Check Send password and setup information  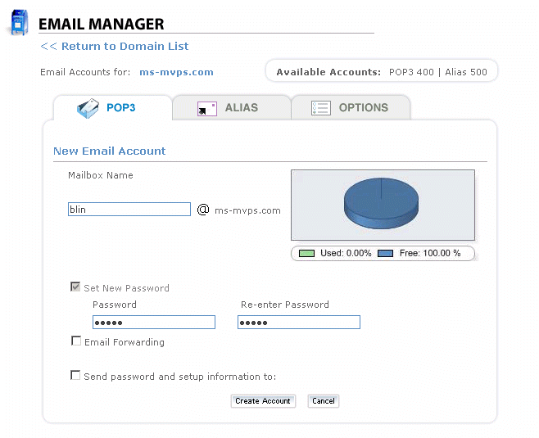(x=75, y=375)
